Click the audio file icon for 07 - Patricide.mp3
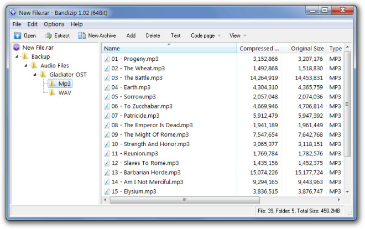 (x=107, y=116)
